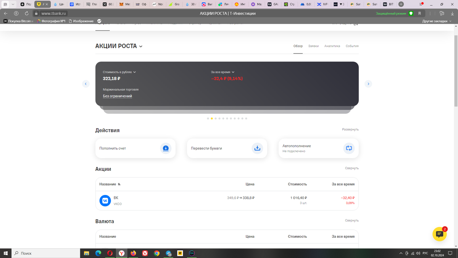
Task: Select the first carousel dot
Action: [x=208, y=118]
